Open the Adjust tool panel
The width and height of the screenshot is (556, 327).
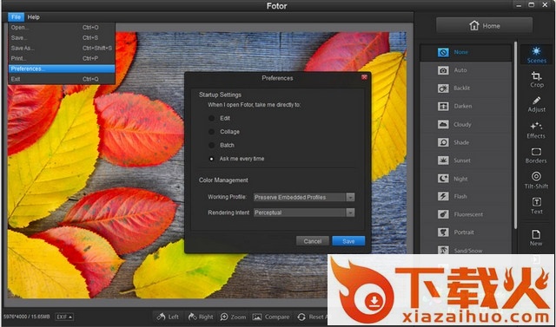[537, 105]
